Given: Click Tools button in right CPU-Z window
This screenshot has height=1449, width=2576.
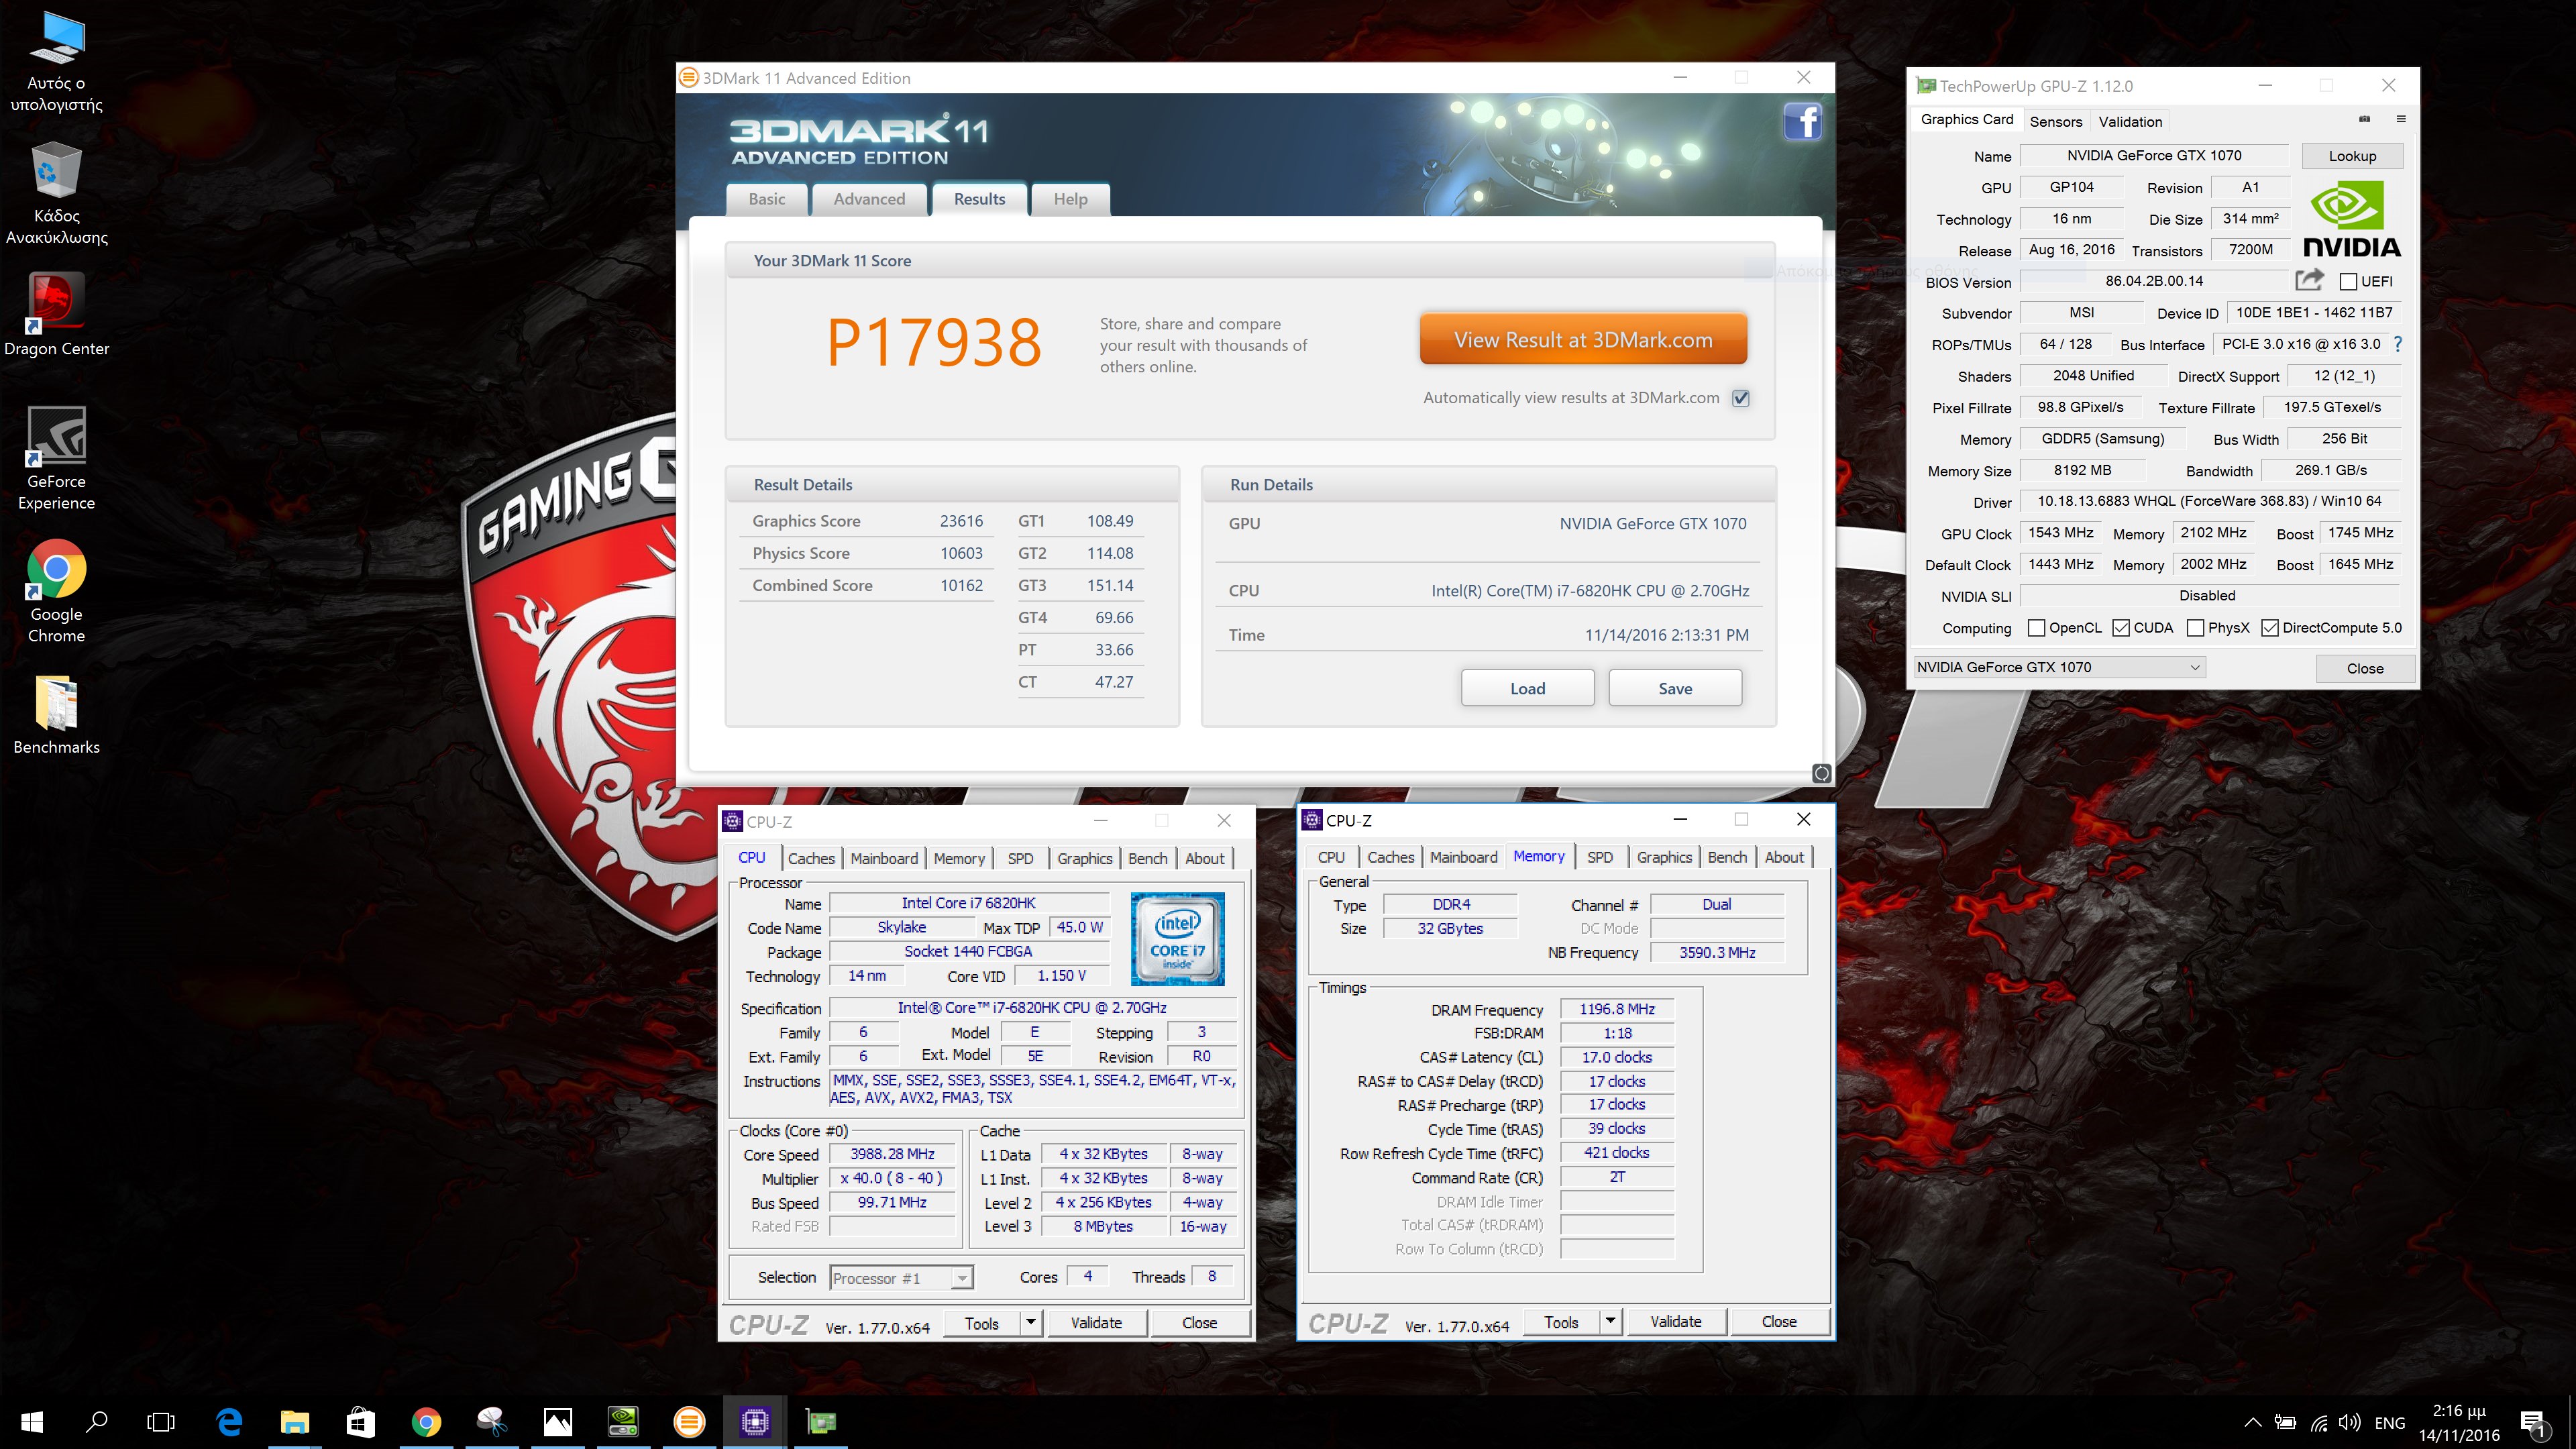Looking at the screenshot, I should [1561, 1321].
